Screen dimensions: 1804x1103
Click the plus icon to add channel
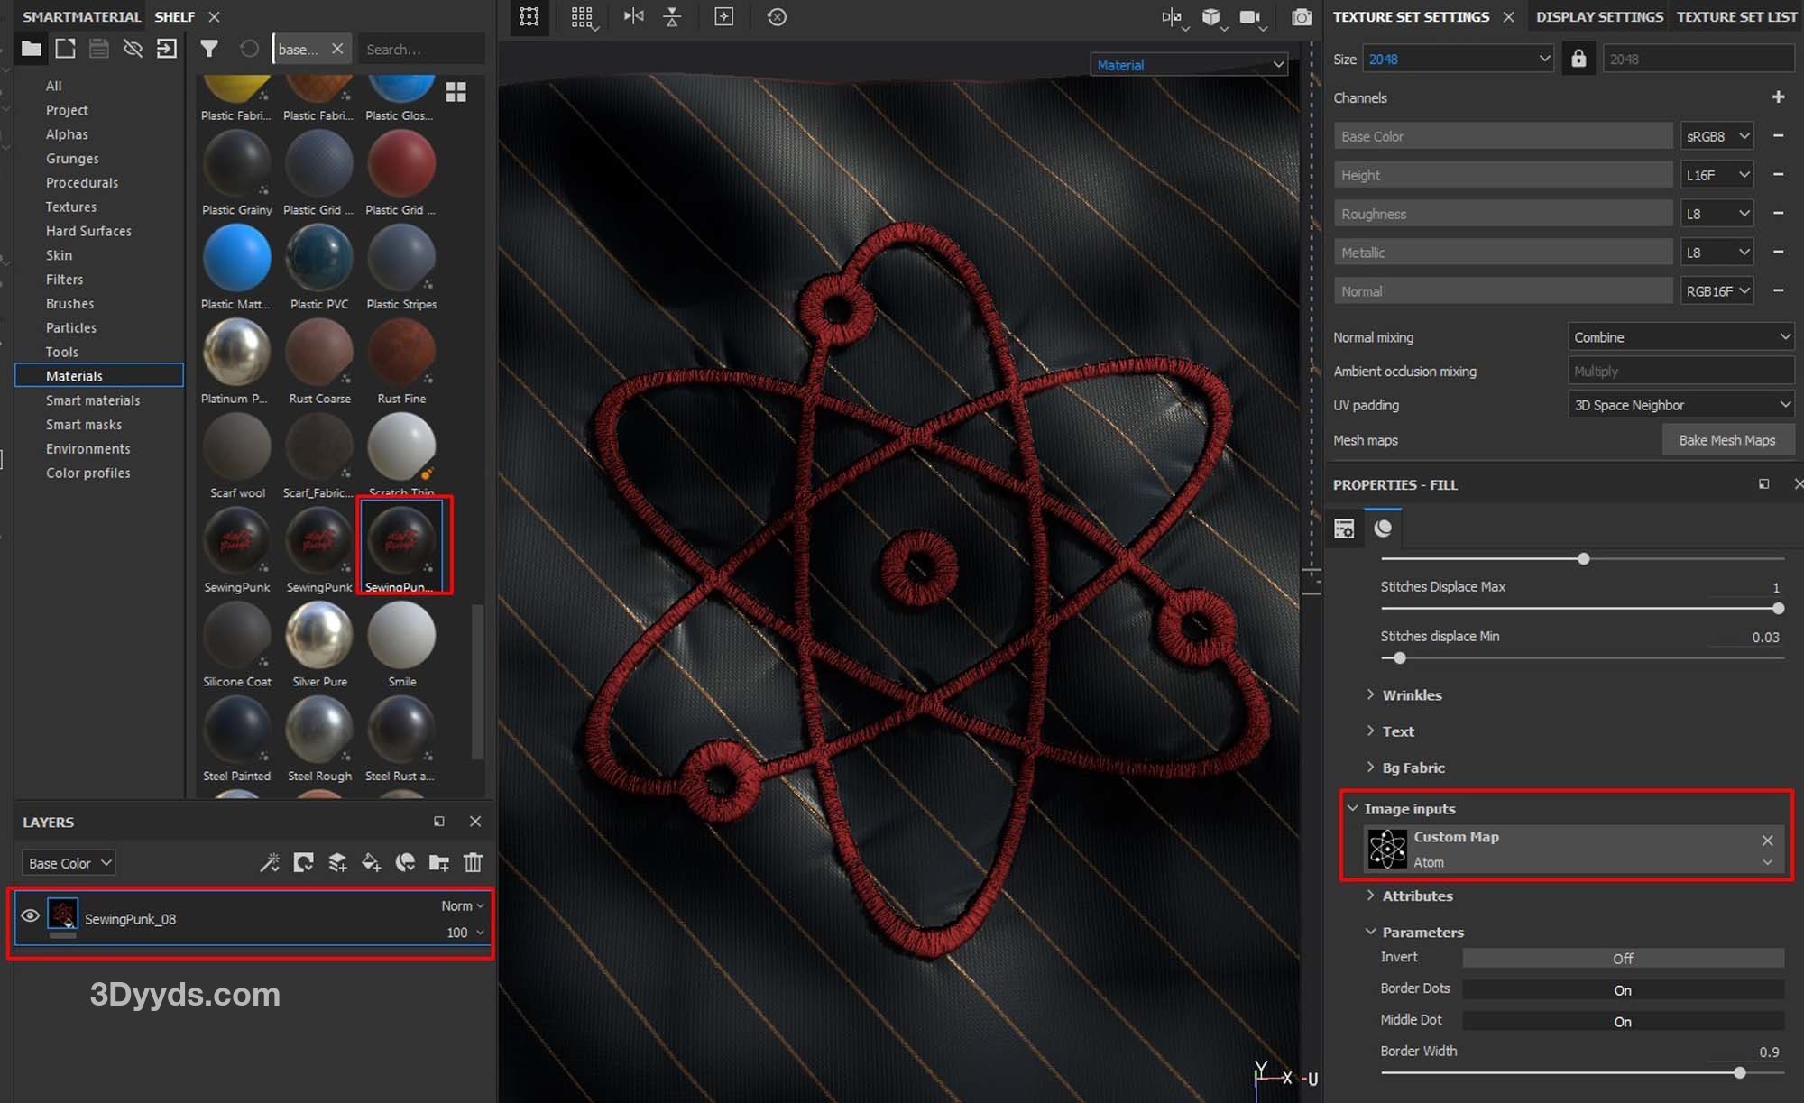1778,97
